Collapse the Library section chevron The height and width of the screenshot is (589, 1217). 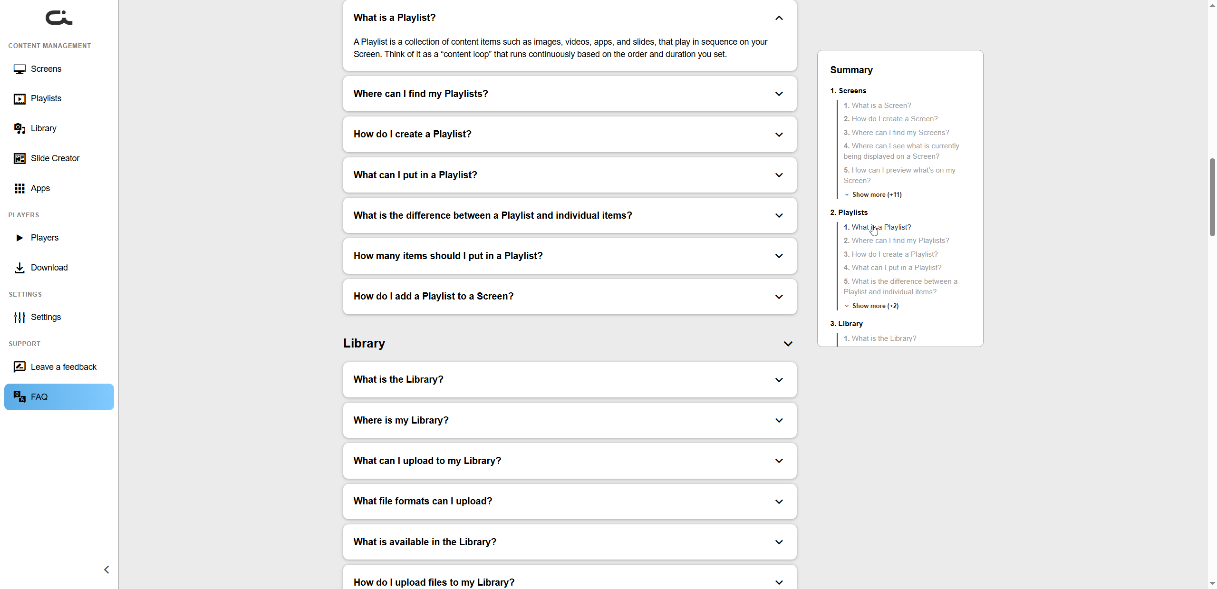pos(788,344)
